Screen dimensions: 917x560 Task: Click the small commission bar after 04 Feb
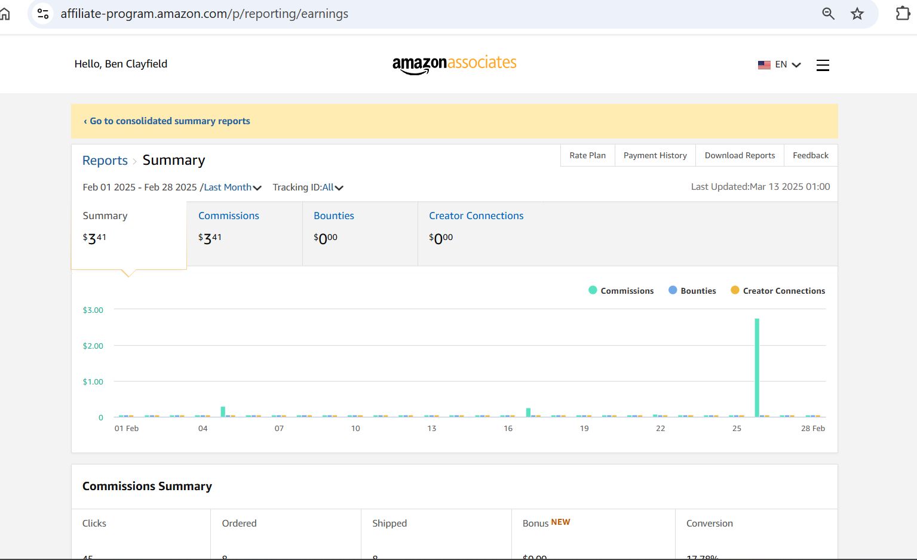tap(223, 411)
